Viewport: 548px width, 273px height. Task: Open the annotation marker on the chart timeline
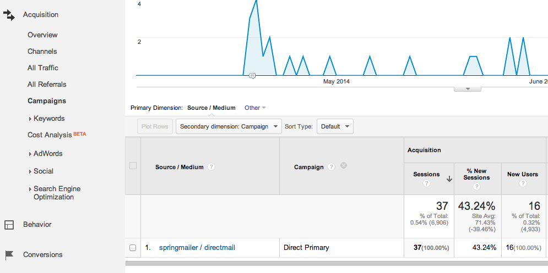coord(252,76)
